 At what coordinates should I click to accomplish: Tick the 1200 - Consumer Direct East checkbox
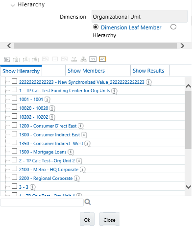[14, 125]
